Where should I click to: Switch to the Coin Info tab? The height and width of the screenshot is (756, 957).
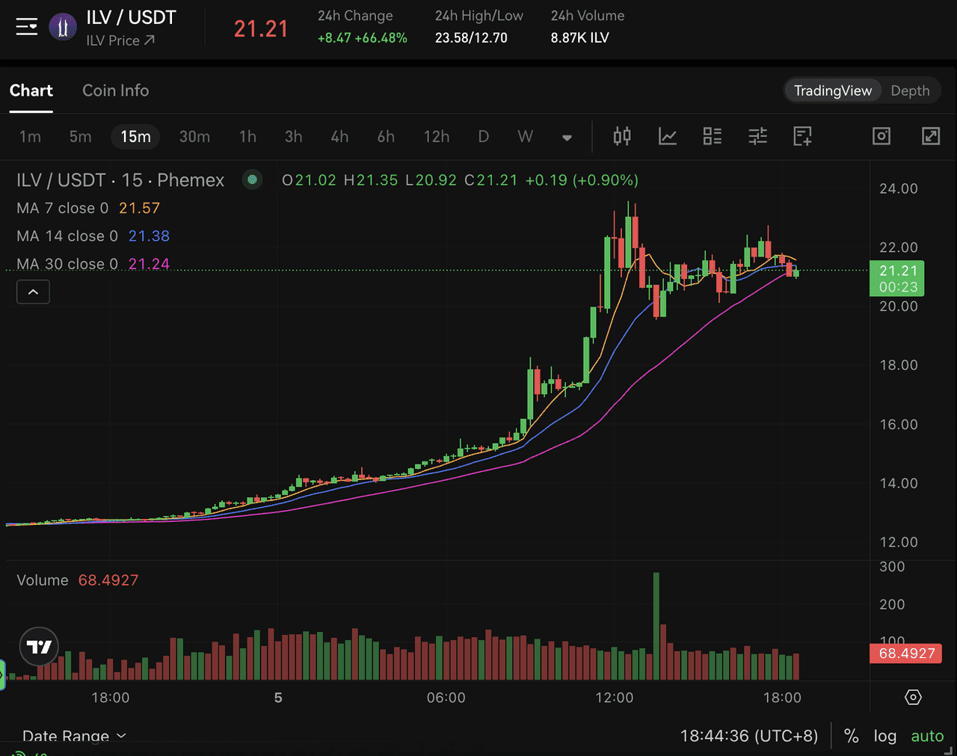[x=115, y=90]
